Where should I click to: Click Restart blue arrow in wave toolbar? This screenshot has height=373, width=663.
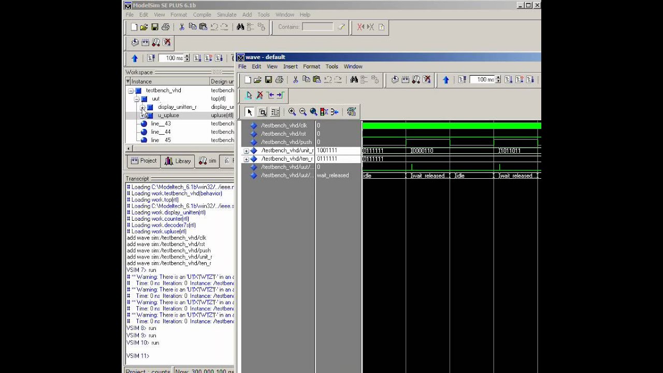445,79
